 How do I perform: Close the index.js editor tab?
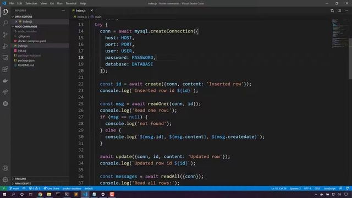(x=92, y=10)
